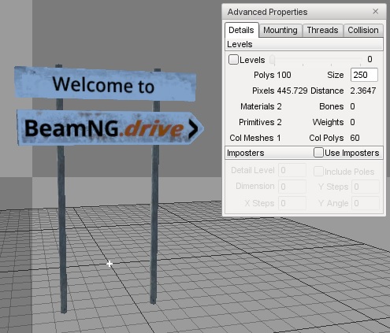Click the Y Steps input field
Viewport: 390px width, 333px height.
point(366,187)
